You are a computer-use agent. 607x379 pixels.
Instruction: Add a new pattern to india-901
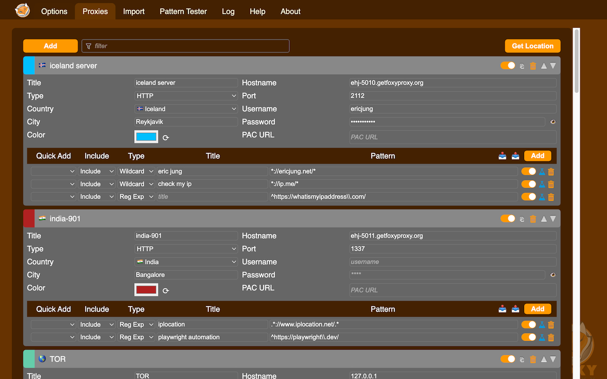537,309
